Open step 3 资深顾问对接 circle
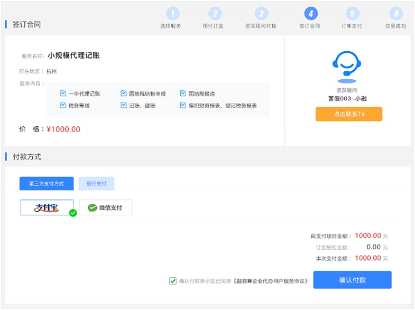Viewport: 415px width, 310px height. pos(262,14)
